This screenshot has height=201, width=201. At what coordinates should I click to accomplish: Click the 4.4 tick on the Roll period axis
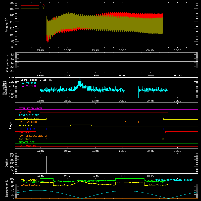[12, 55]
